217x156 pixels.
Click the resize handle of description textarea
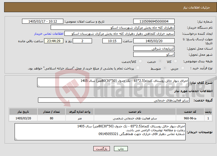(39, 86)
